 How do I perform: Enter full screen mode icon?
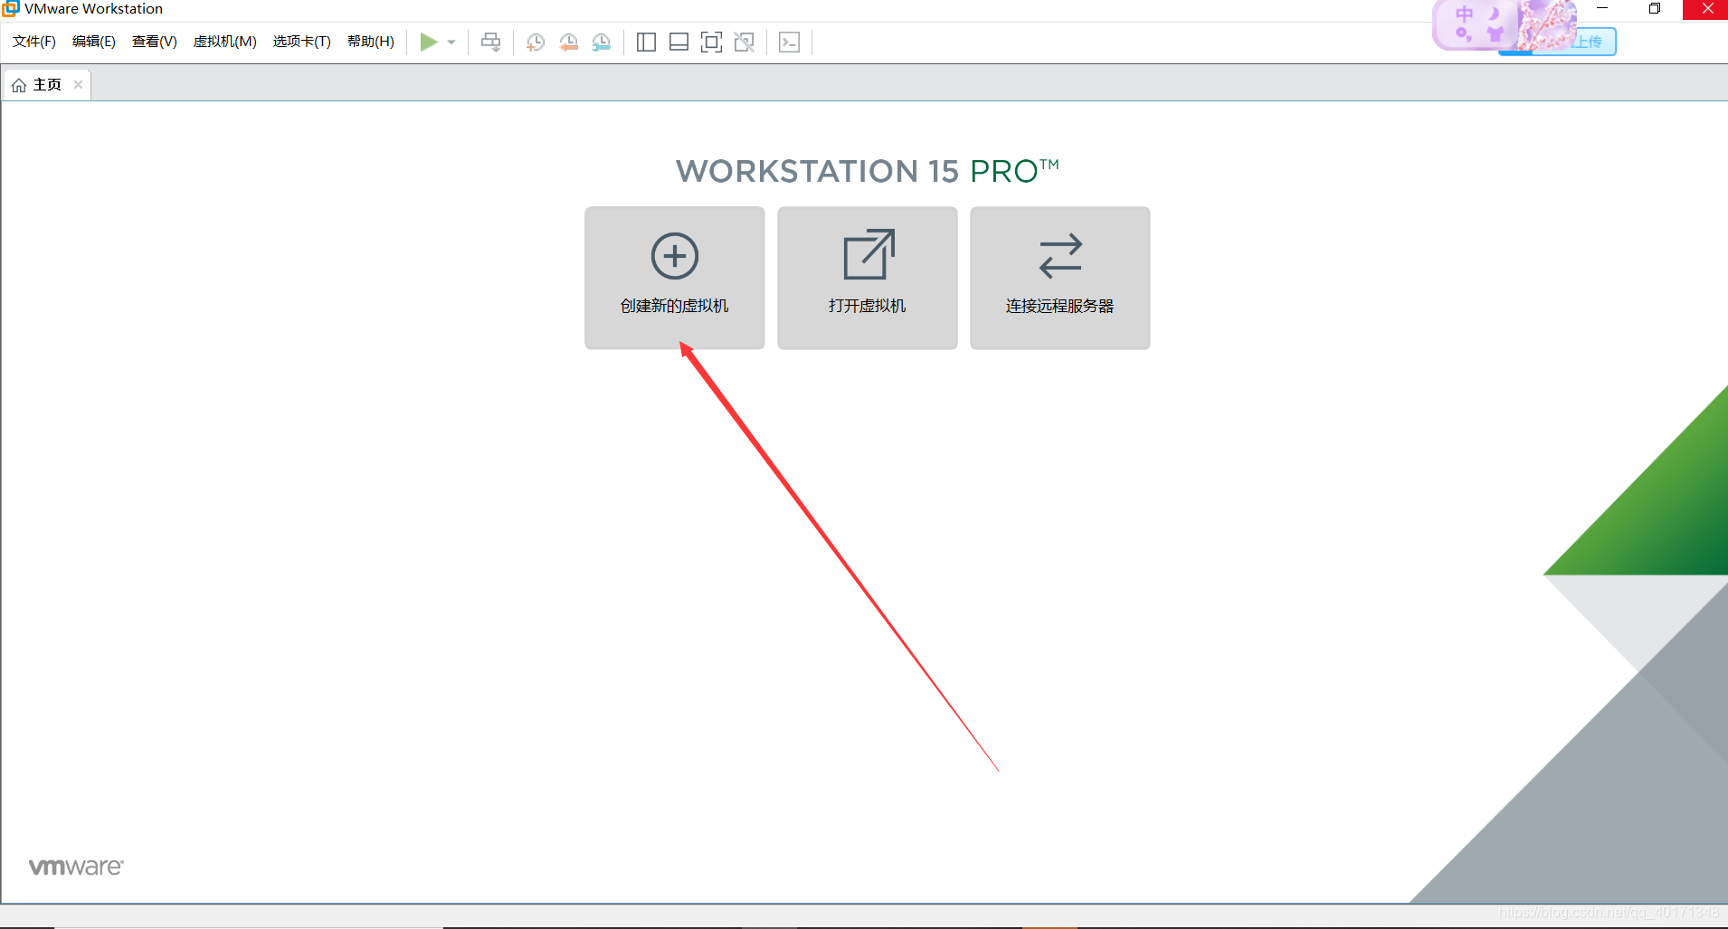711,42
